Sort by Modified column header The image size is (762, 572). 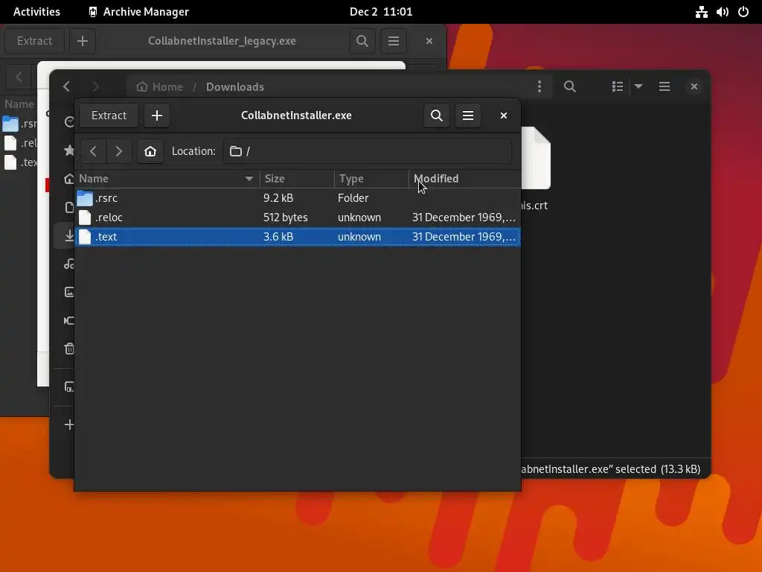pos(464,179)
